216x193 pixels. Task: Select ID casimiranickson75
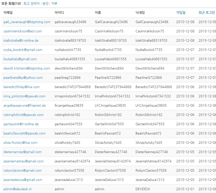click(68, 31)
